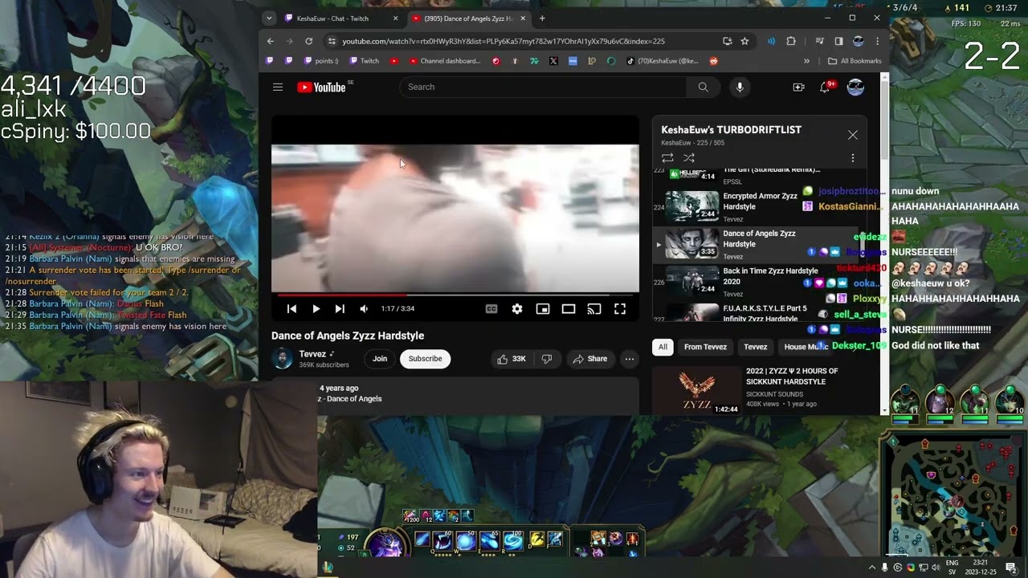This screenshot has width=1028, height=578.
Task: Toggle Chrome side panel
Action: [x=838, y=41]
